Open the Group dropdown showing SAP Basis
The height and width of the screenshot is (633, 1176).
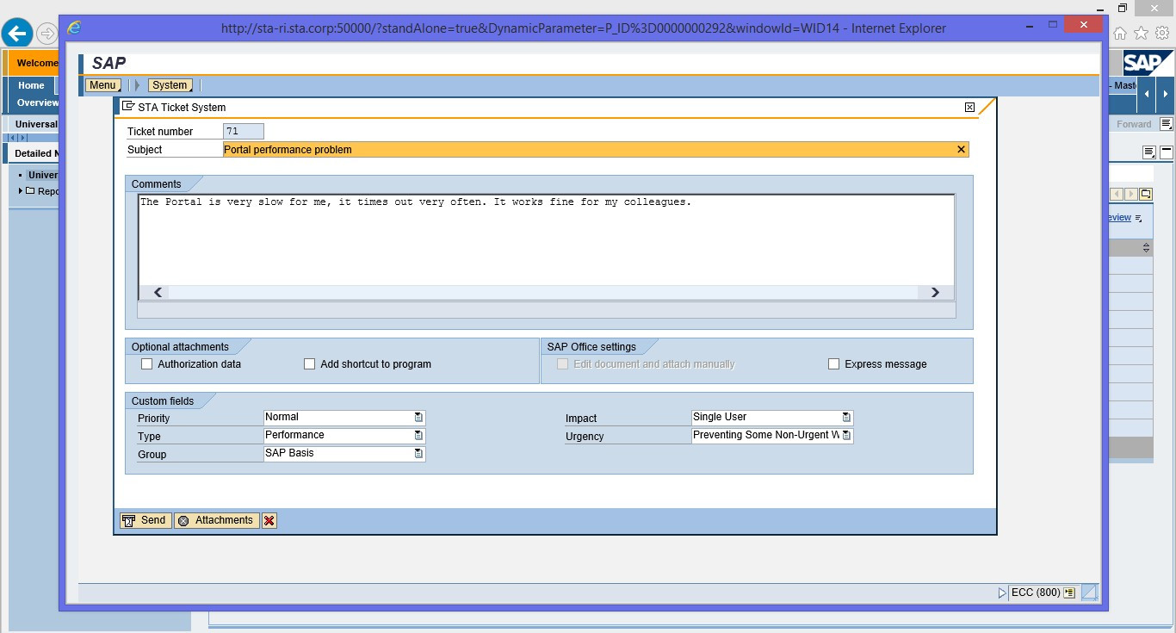tap(418, 454)
